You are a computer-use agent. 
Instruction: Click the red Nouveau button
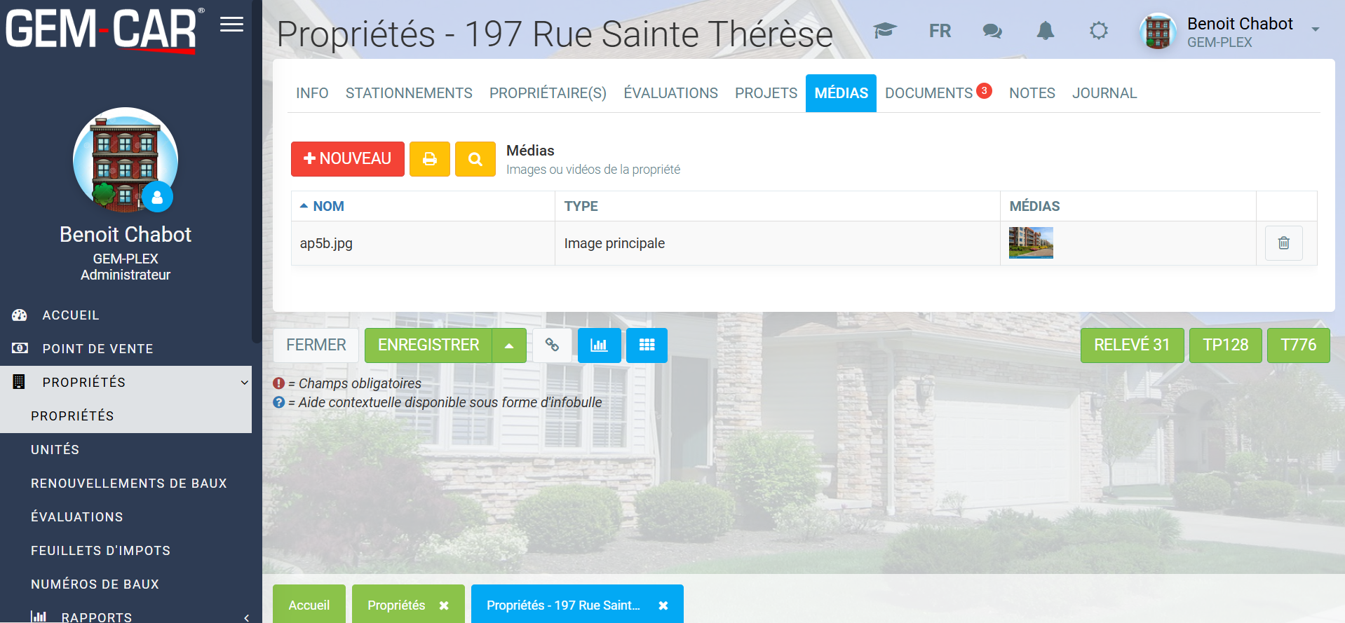tap(347, 159)
